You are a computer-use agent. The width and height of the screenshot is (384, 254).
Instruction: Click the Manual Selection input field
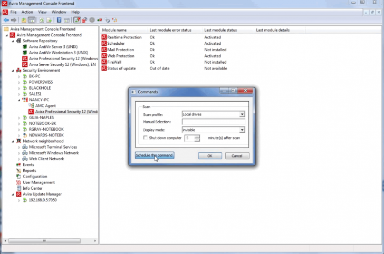(x=213, y=122)
